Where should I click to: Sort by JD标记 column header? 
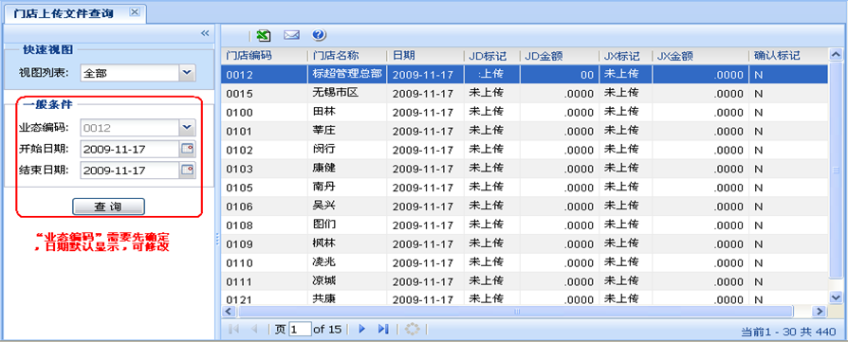pos(491,56)
